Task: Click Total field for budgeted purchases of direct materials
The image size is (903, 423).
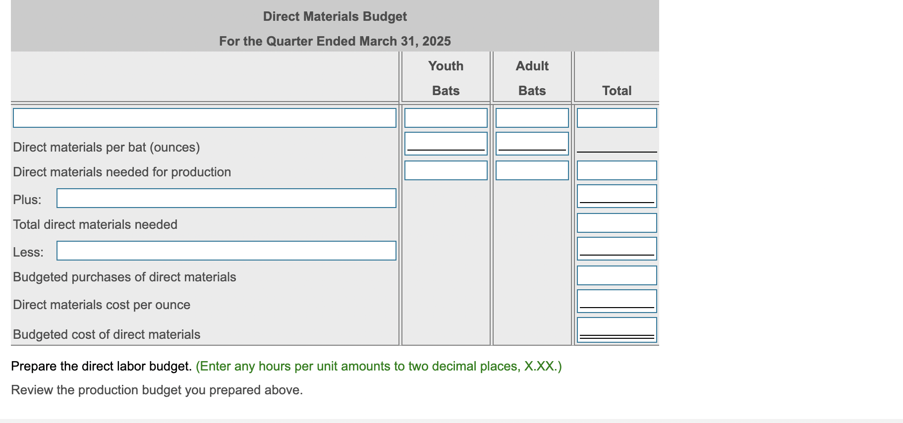Action: (617, 275)
